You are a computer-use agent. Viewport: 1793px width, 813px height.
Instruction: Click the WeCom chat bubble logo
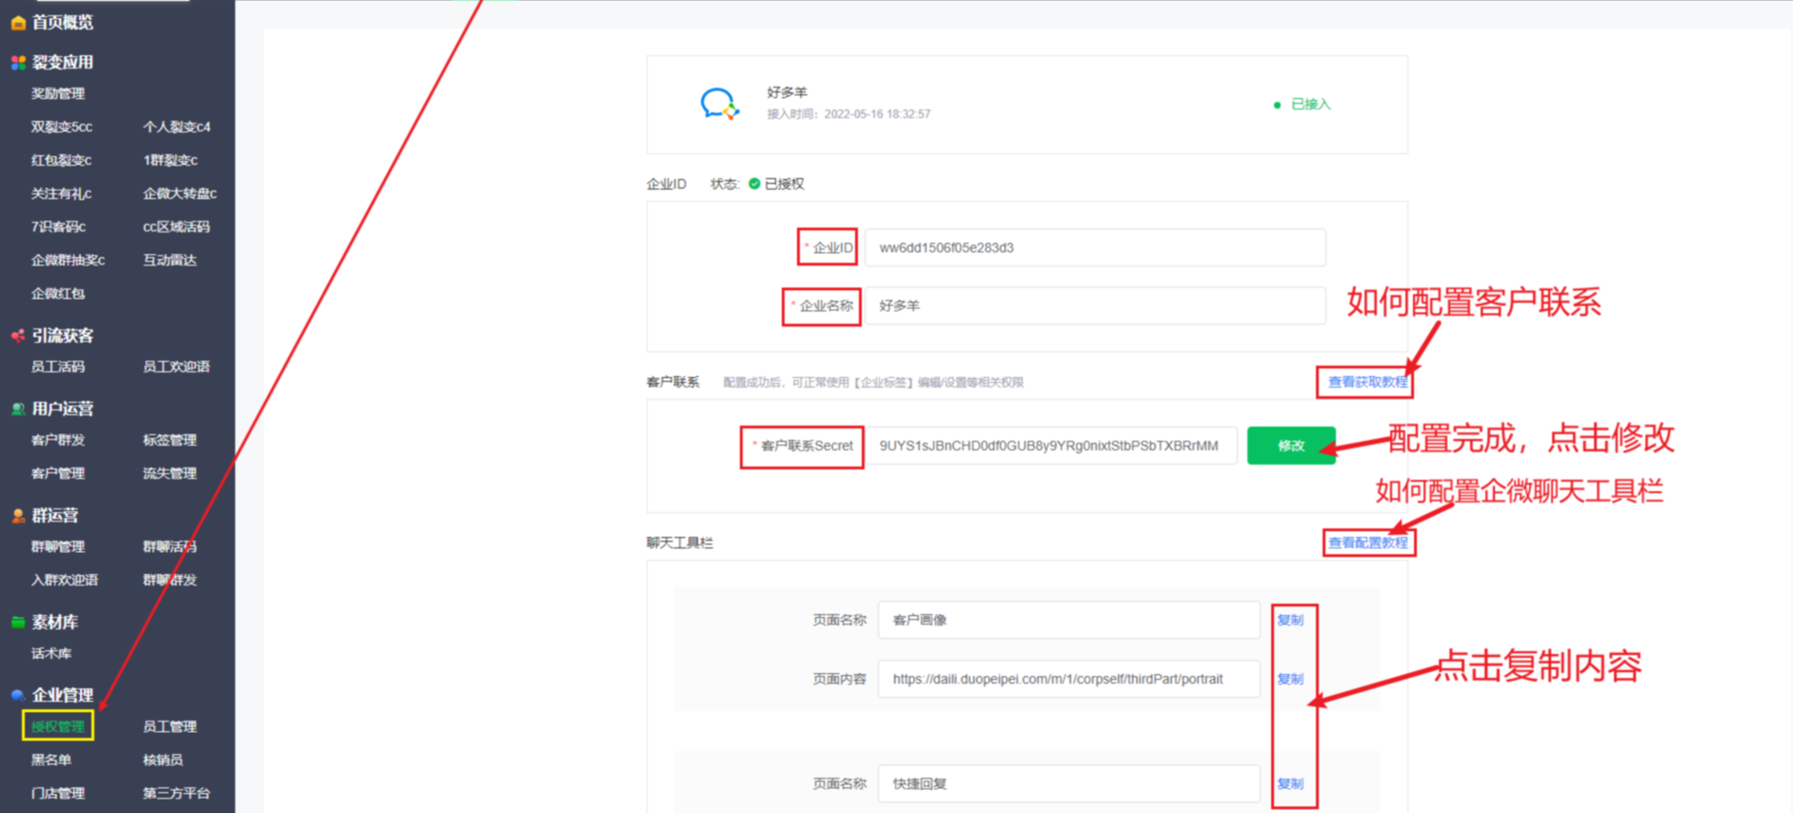pyautogui.click(x=719, y=103)
